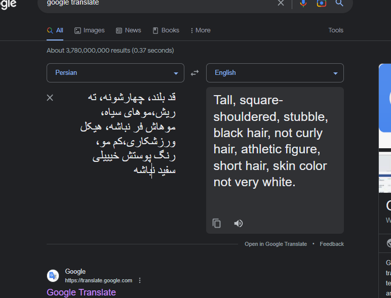Viewport: 391px width, 298px height.
Task: Switch to the Images tab
Action: 90,30
